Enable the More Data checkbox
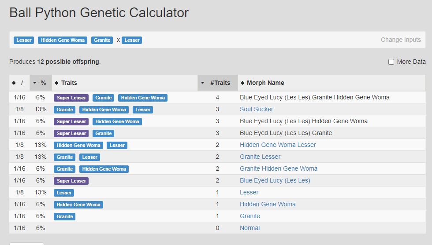 tap(391, 62)
